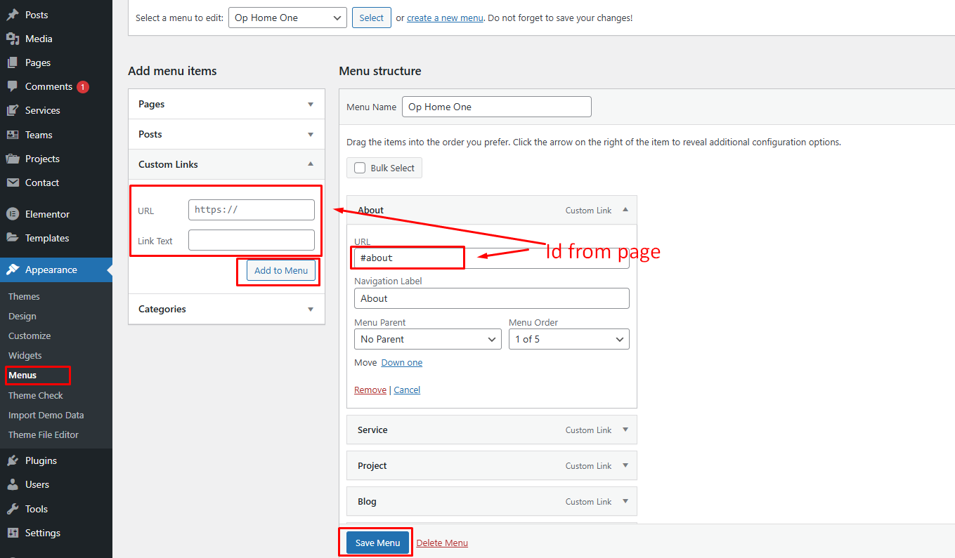This screenshot has width=955, height=558.
Task: Collapse the About menu item
Action: point(625,210)
